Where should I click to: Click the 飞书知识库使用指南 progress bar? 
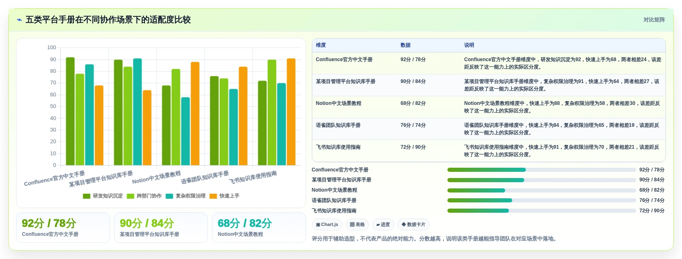click(x=542, y=211)
